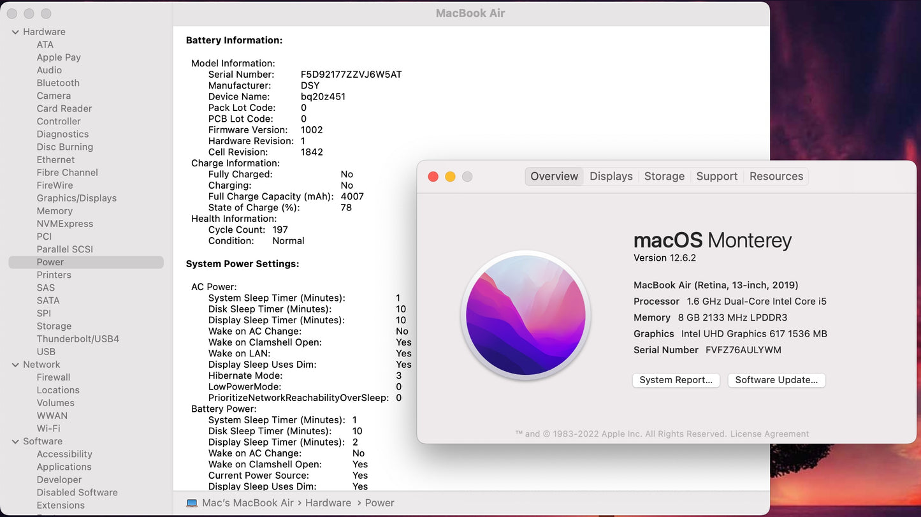This screenshot has width=921, height=517.
Task: Select Applications under Software
Action: tap(64, 467)
